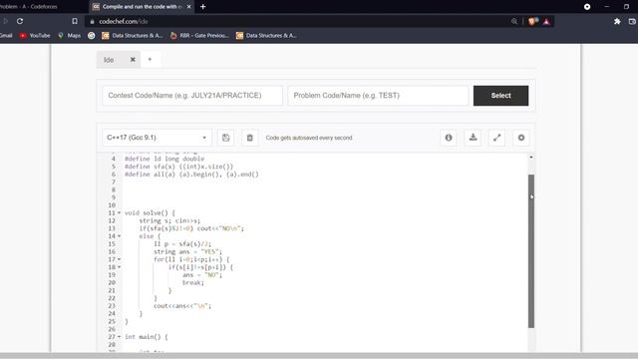Open a new browser tab with plus
The width and height of the screenshot is (638, 359).
(x=202, y=7)
